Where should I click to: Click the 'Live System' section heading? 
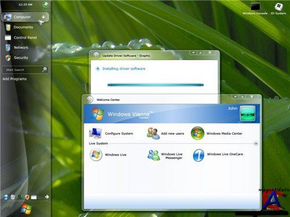coord(99,144)
